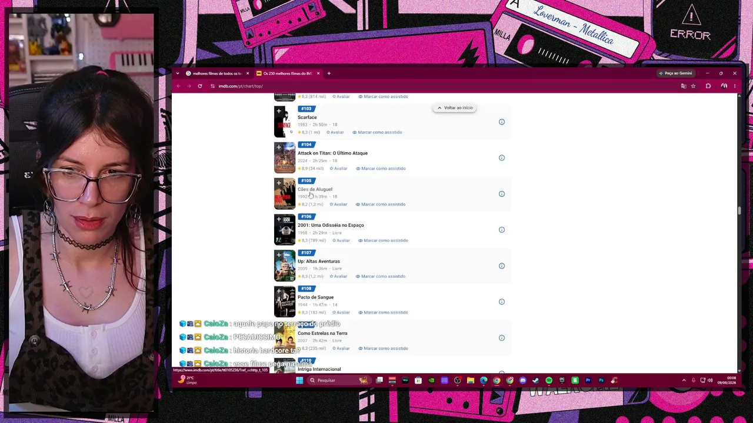Add Up: Altas Aventuras to watchlist plus icon
This screenshot has height=423, width=753.
tap(279, 255)
